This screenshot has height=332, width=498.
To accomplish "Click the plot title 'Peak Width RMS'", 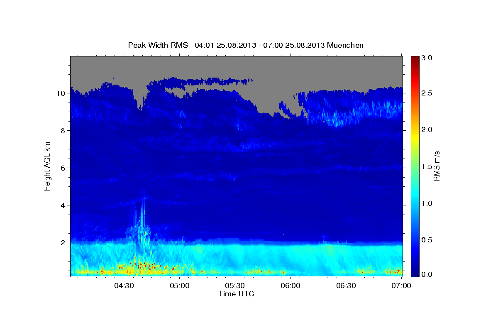I will point(158,45).
